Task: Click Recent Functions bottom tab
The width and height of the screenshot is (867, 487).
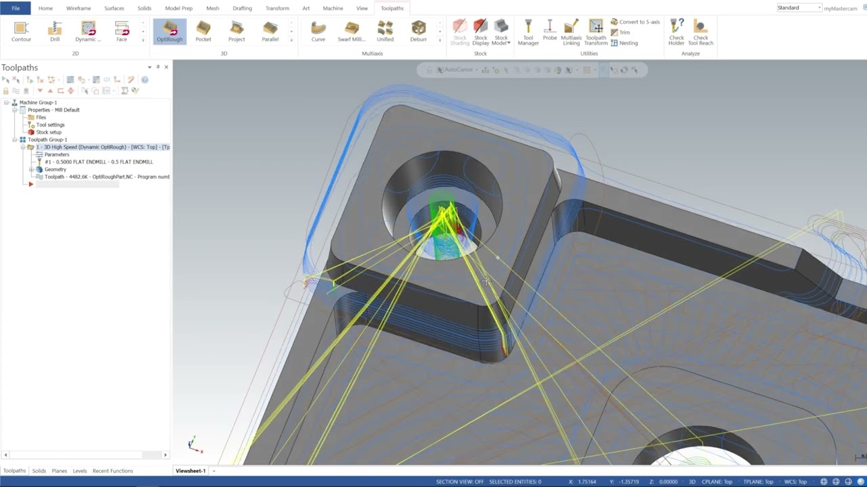Action: click(x=112, y=471)
